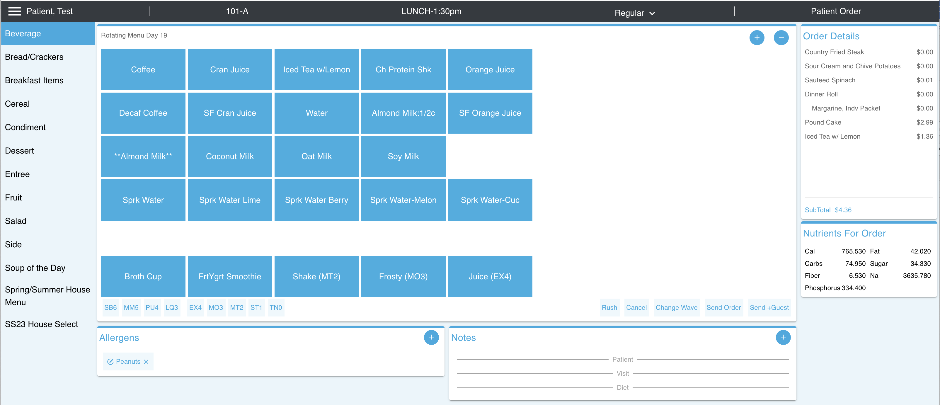940x405 pixels.
Task: Select the Dessert category
Action: [19, 151]
